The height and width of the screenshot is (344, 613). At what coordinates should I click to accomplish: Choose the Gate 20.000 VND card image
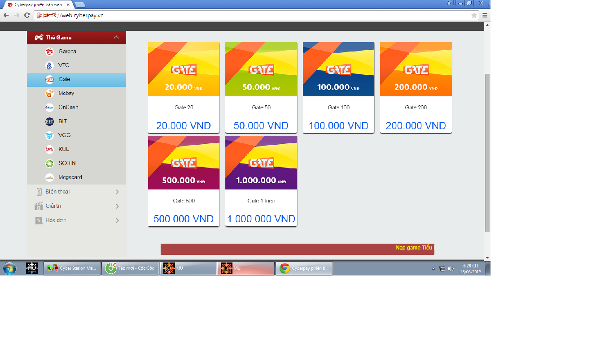pos(184,69)
